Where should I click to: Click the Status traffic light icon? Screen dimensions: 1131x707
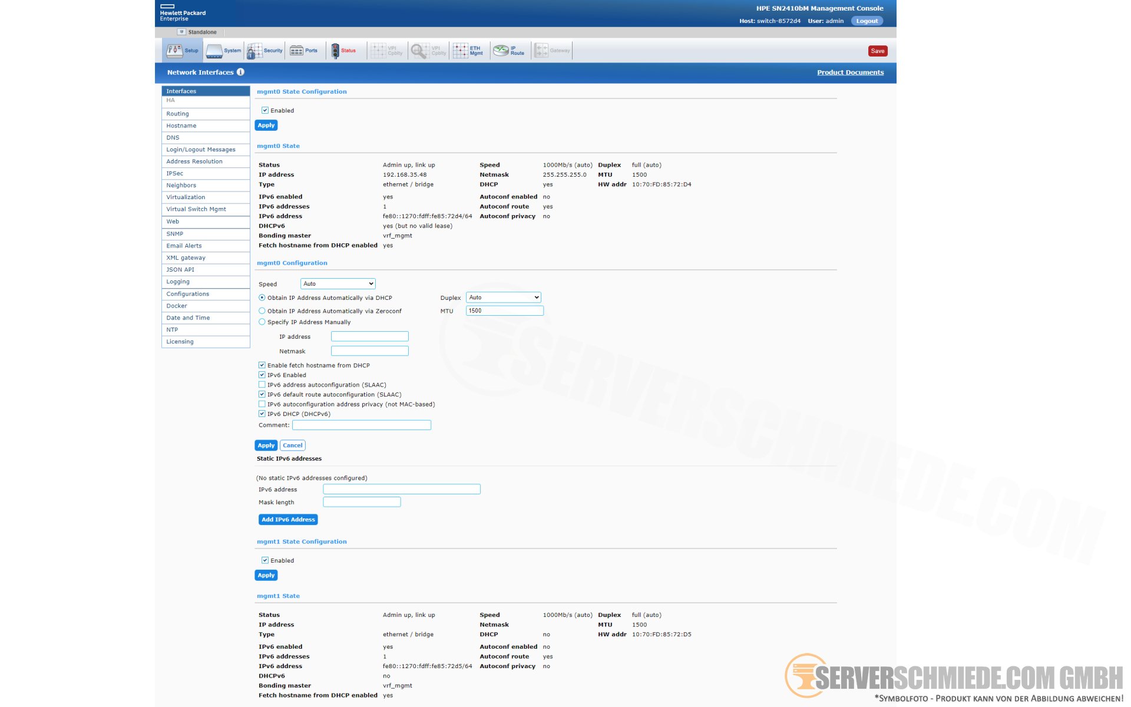coord(335,51)
